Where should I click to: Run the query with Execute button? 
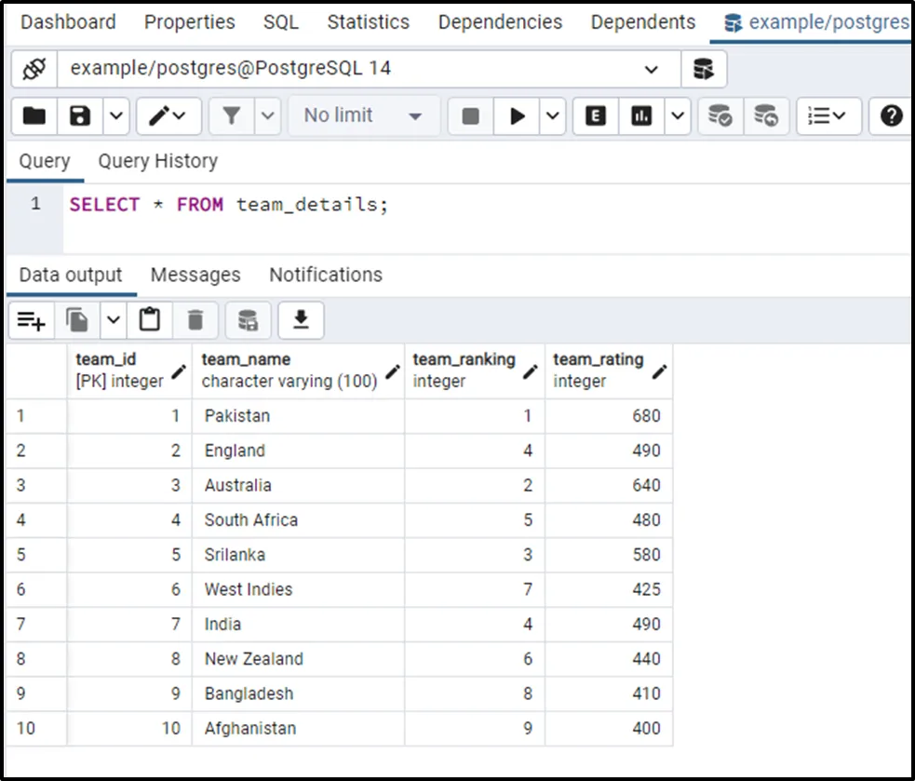tap(518, 115)
